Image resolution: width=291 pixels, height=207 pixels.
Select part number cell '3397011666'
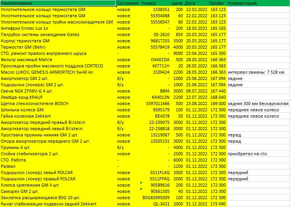155,103
